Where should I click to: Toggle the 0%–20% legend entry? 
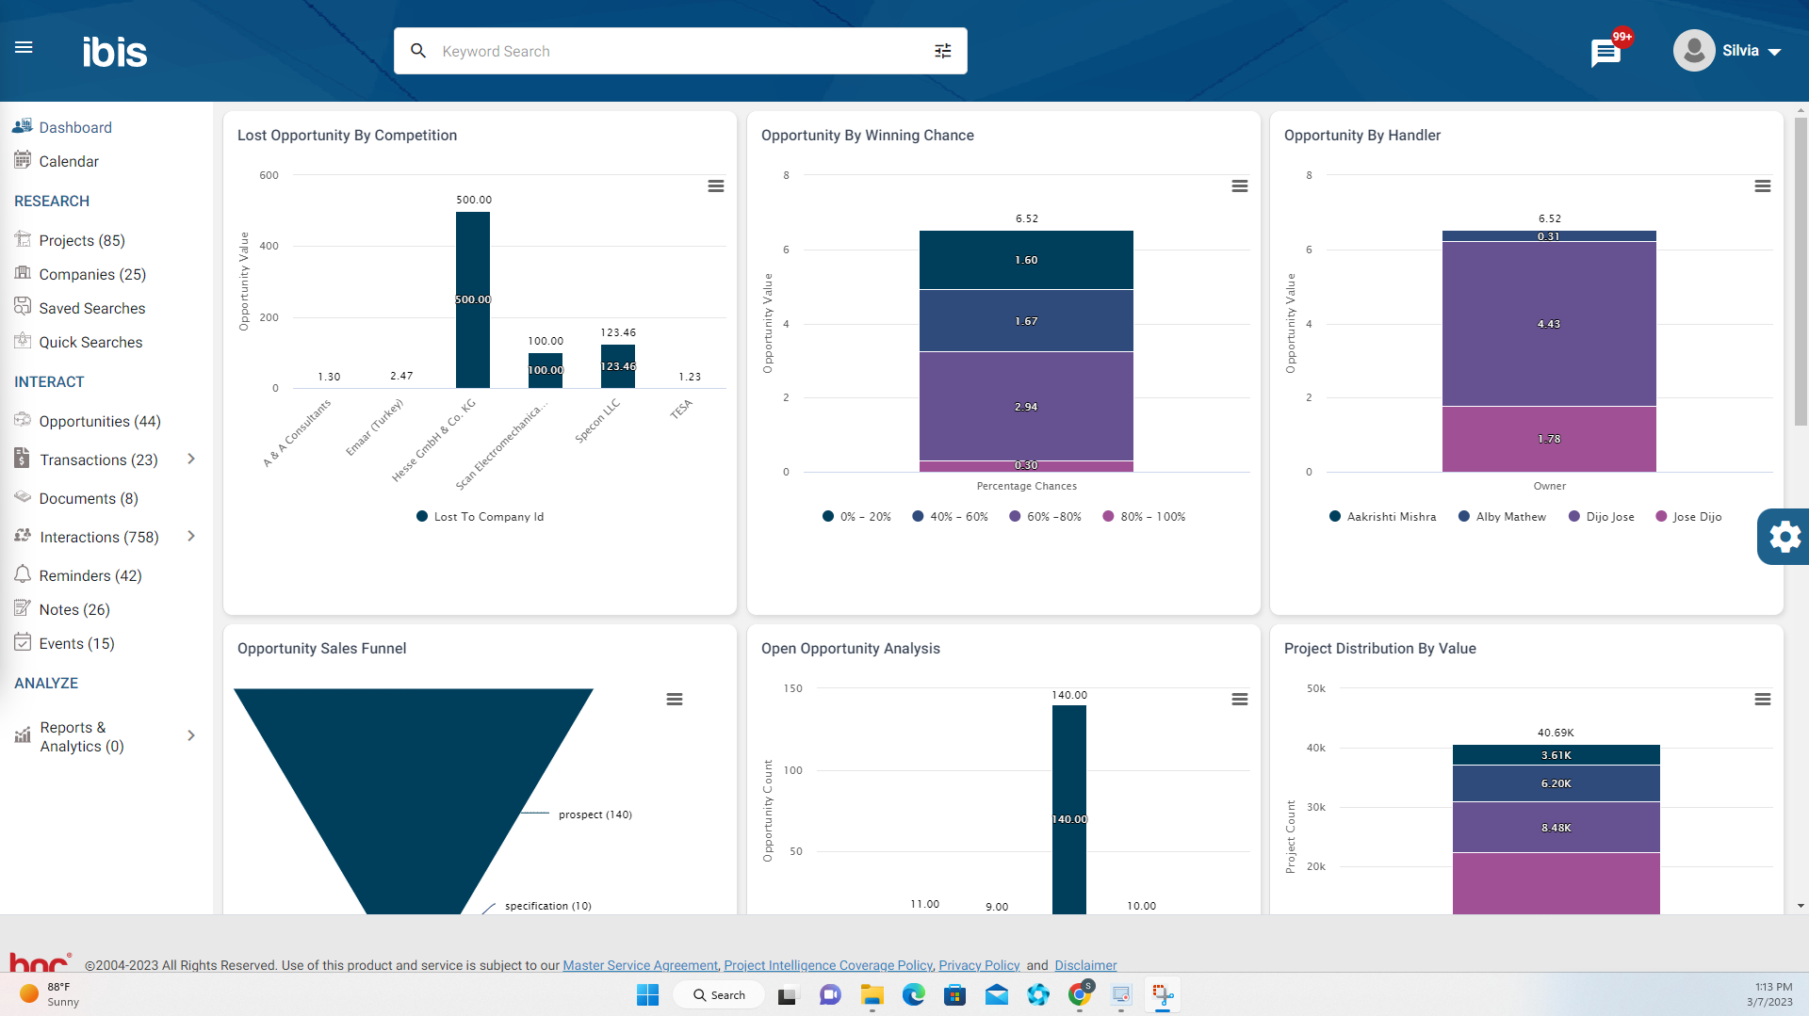point(856,516)
